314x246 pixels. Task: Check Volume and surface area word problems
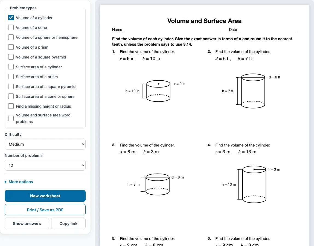pos(11,118)
